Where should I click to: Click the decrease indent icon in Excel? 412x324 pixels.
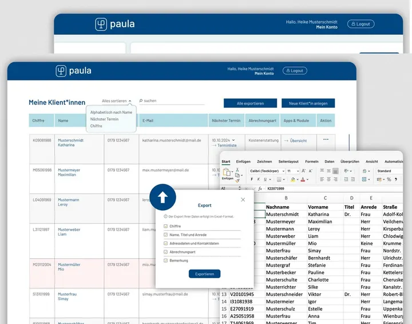pos(346,179)
